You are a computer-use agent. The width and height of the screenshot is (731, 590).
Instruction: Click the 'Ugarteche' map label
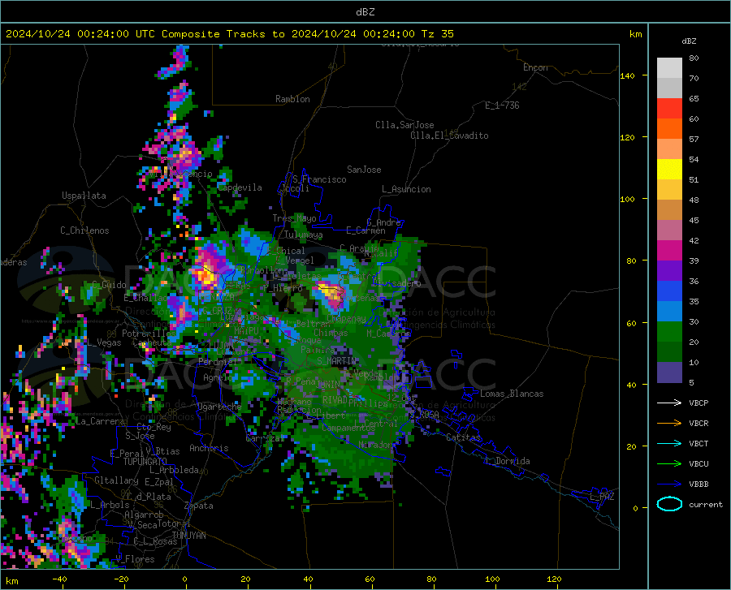click(x=219, y=407)
